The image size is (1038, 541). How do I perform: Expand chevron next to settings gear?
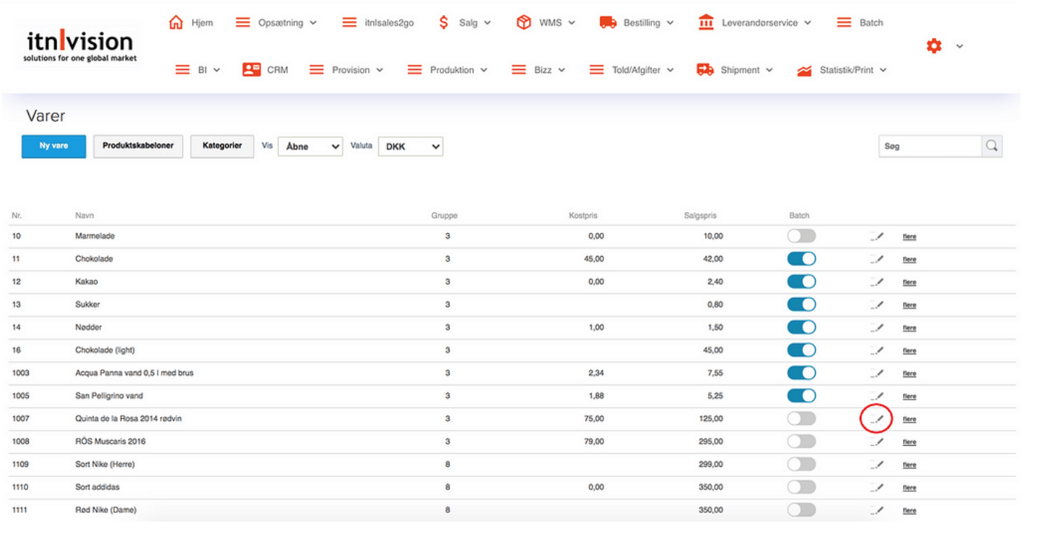pos(959,46)
